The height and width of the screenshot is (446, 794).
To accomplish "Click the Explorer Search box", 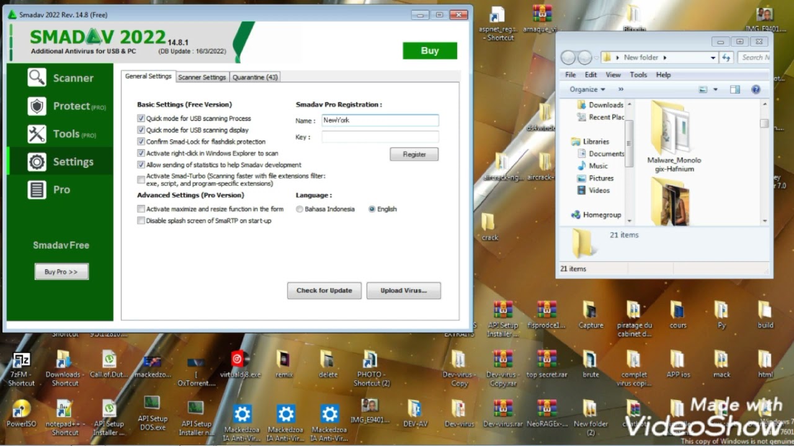I will point(754,58).
